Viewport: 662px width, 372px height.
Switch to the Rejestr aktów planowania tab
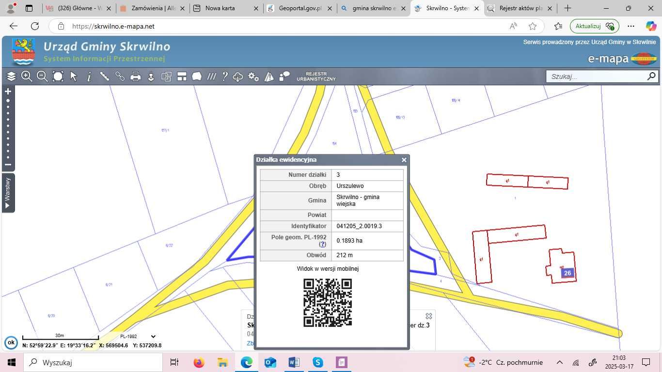[520, 8]
